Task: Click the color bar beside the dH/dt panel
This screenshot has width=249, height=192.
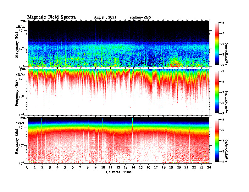Action: point(217,44)
